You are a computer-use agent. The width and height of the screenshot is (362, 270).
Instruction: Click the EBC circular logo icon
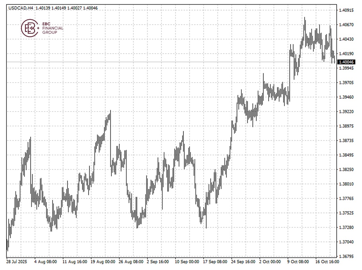[x=29, y=28]
